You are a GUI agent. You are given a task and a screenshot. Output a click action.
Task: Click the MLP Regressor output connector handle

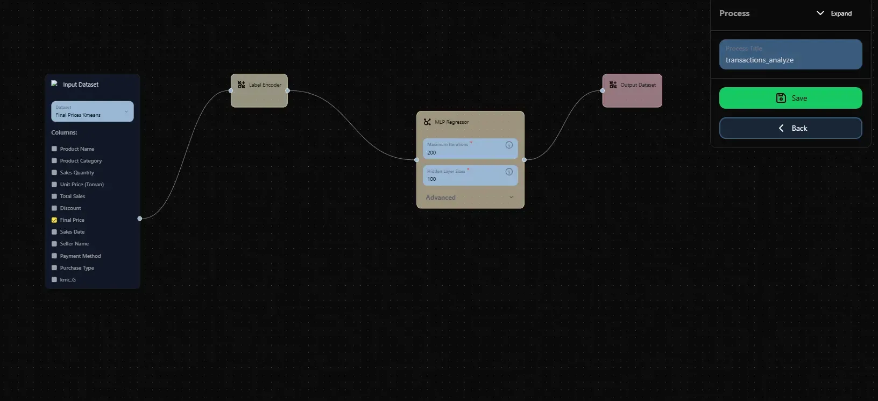525,160
